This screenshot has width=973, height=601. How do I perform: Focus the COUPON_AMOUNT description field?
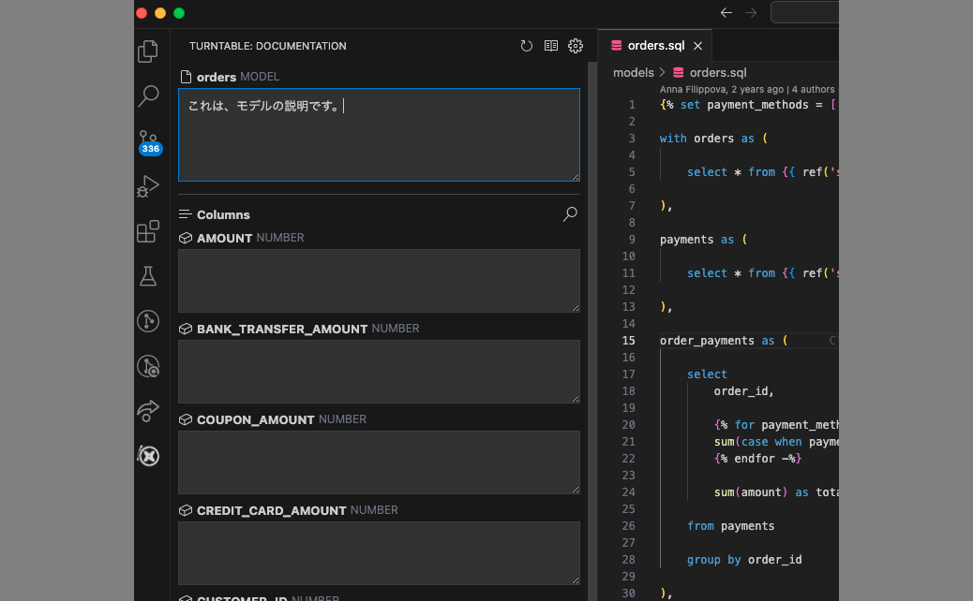[379, 462]
